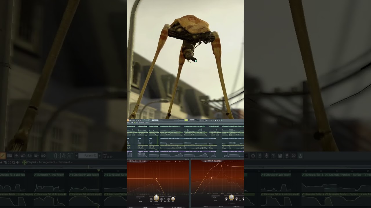This screenshot has width=371, height=208.
Task: Click the loop-record icon in the blurred enlarged toolbar
Action: [x=43, y=156]
